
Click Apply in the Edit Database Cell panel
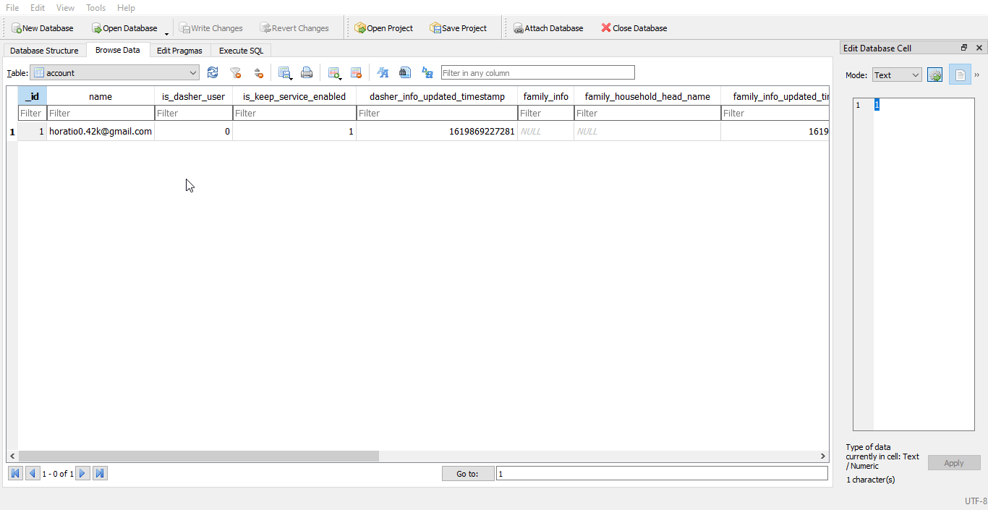[x=953, y=463]
